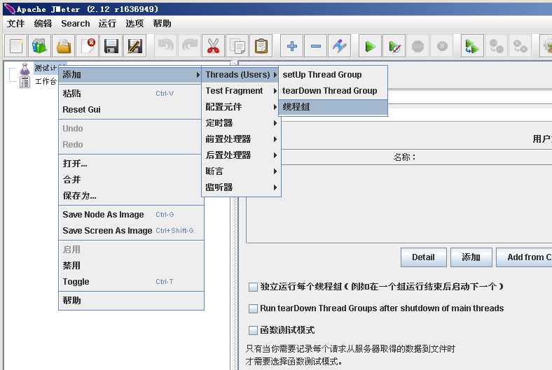Select the workbench clipboard tree icon
Image resolution: width=552 pixels, height=370 pixels.
(25, 83)
